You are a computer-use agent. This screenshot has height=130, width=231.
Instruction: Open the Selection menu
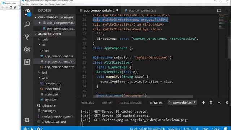coord(34,4)
